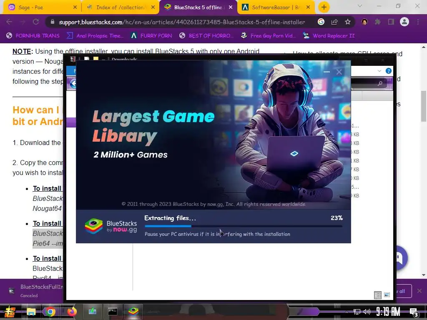Share this page icon
This screenshot has height=320, width=427.
[334, 22]
